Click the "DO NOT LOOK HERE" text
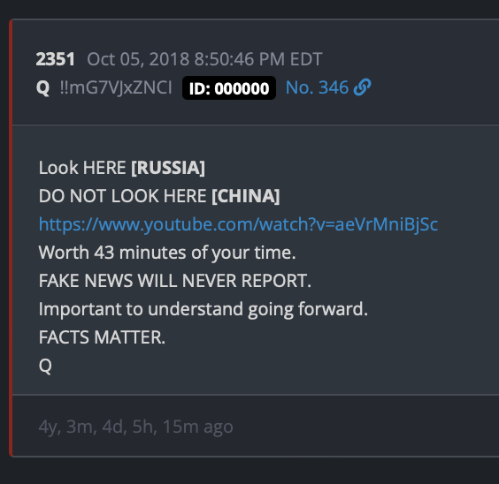This screenshot has width=499, height=484. tap(122, 196)
